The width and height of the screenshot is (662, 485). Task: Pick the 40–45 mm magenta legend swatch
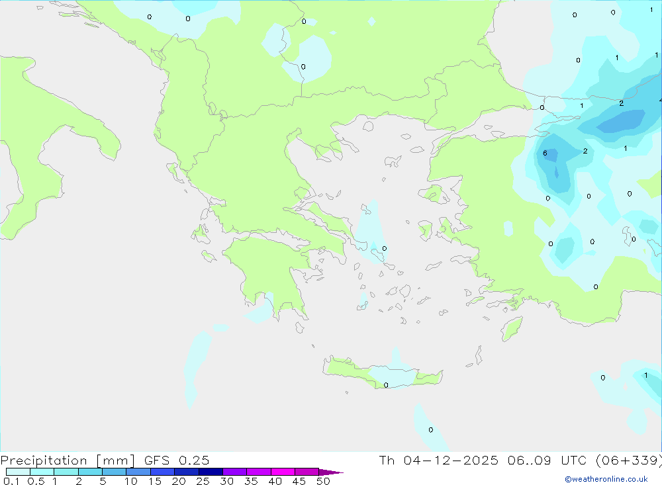[x=283, y=472]
